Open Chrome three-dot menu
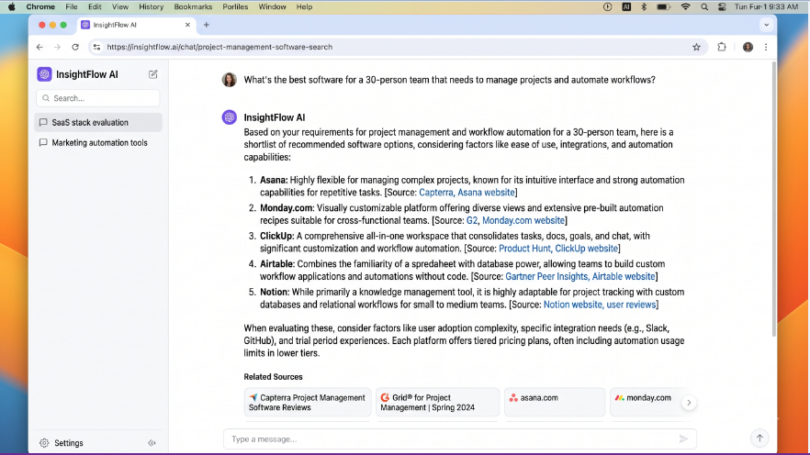Image resolution: width=810 pixels, height=455 pixels. (766, 47)
